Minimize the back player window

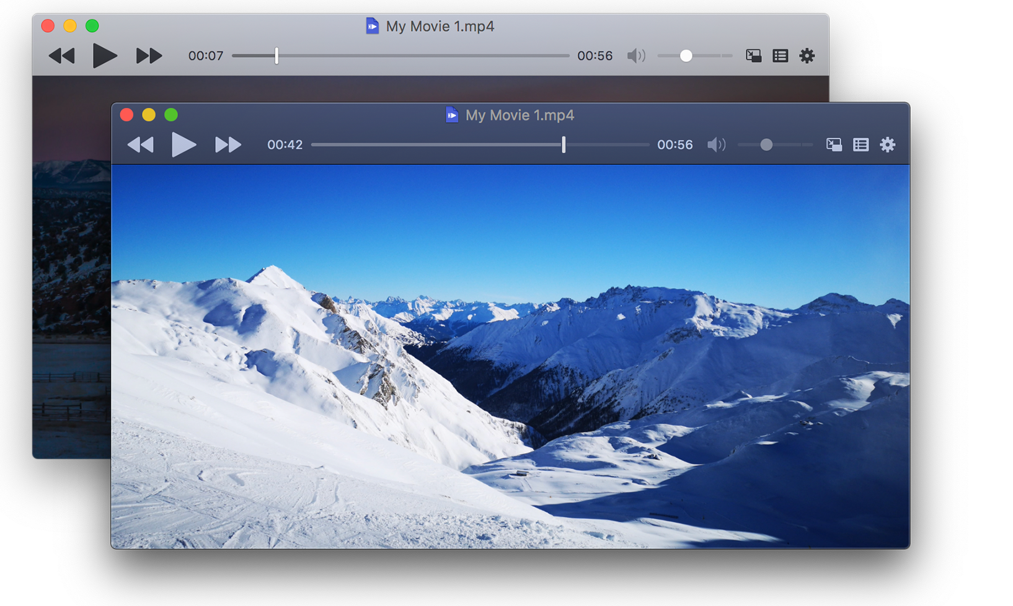tap(70, 25)
